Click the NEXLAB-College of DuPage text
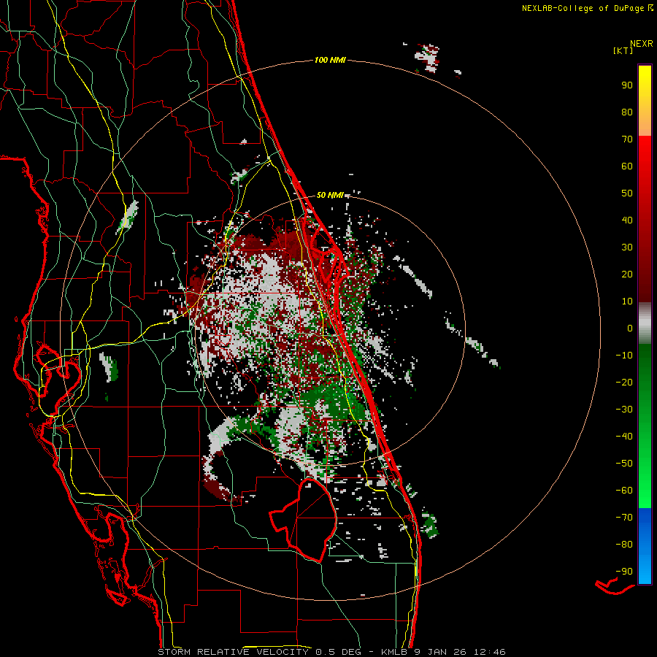 click(x=583, y=8)
